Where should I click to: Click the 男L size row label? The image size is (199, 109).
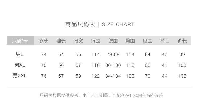[20, 54]
